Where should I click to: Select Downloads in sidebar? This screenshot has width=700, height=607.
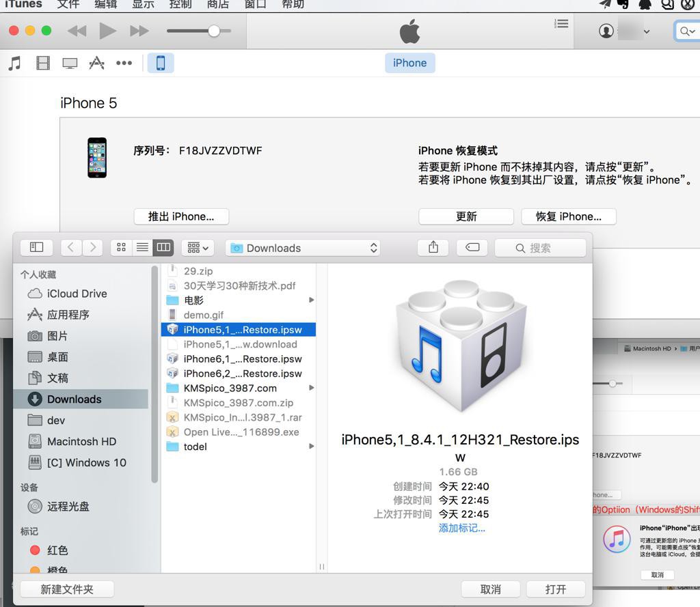(x=81, y=399)
